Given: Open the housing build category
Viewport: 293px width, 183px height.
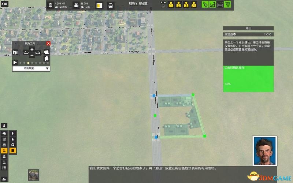Looking at the screenshot, I should click(4, 133).
